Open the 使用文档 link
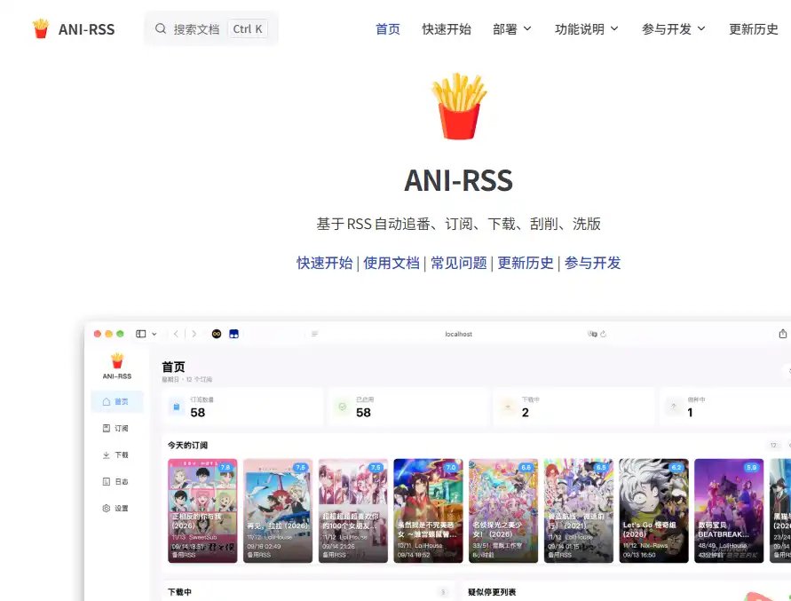 click(x=392, y=263)
